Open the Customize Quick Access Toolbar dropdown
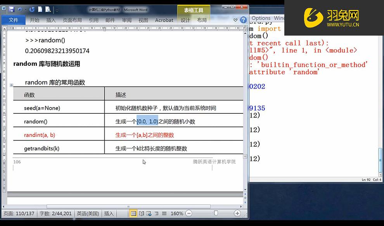 (57, 11)
